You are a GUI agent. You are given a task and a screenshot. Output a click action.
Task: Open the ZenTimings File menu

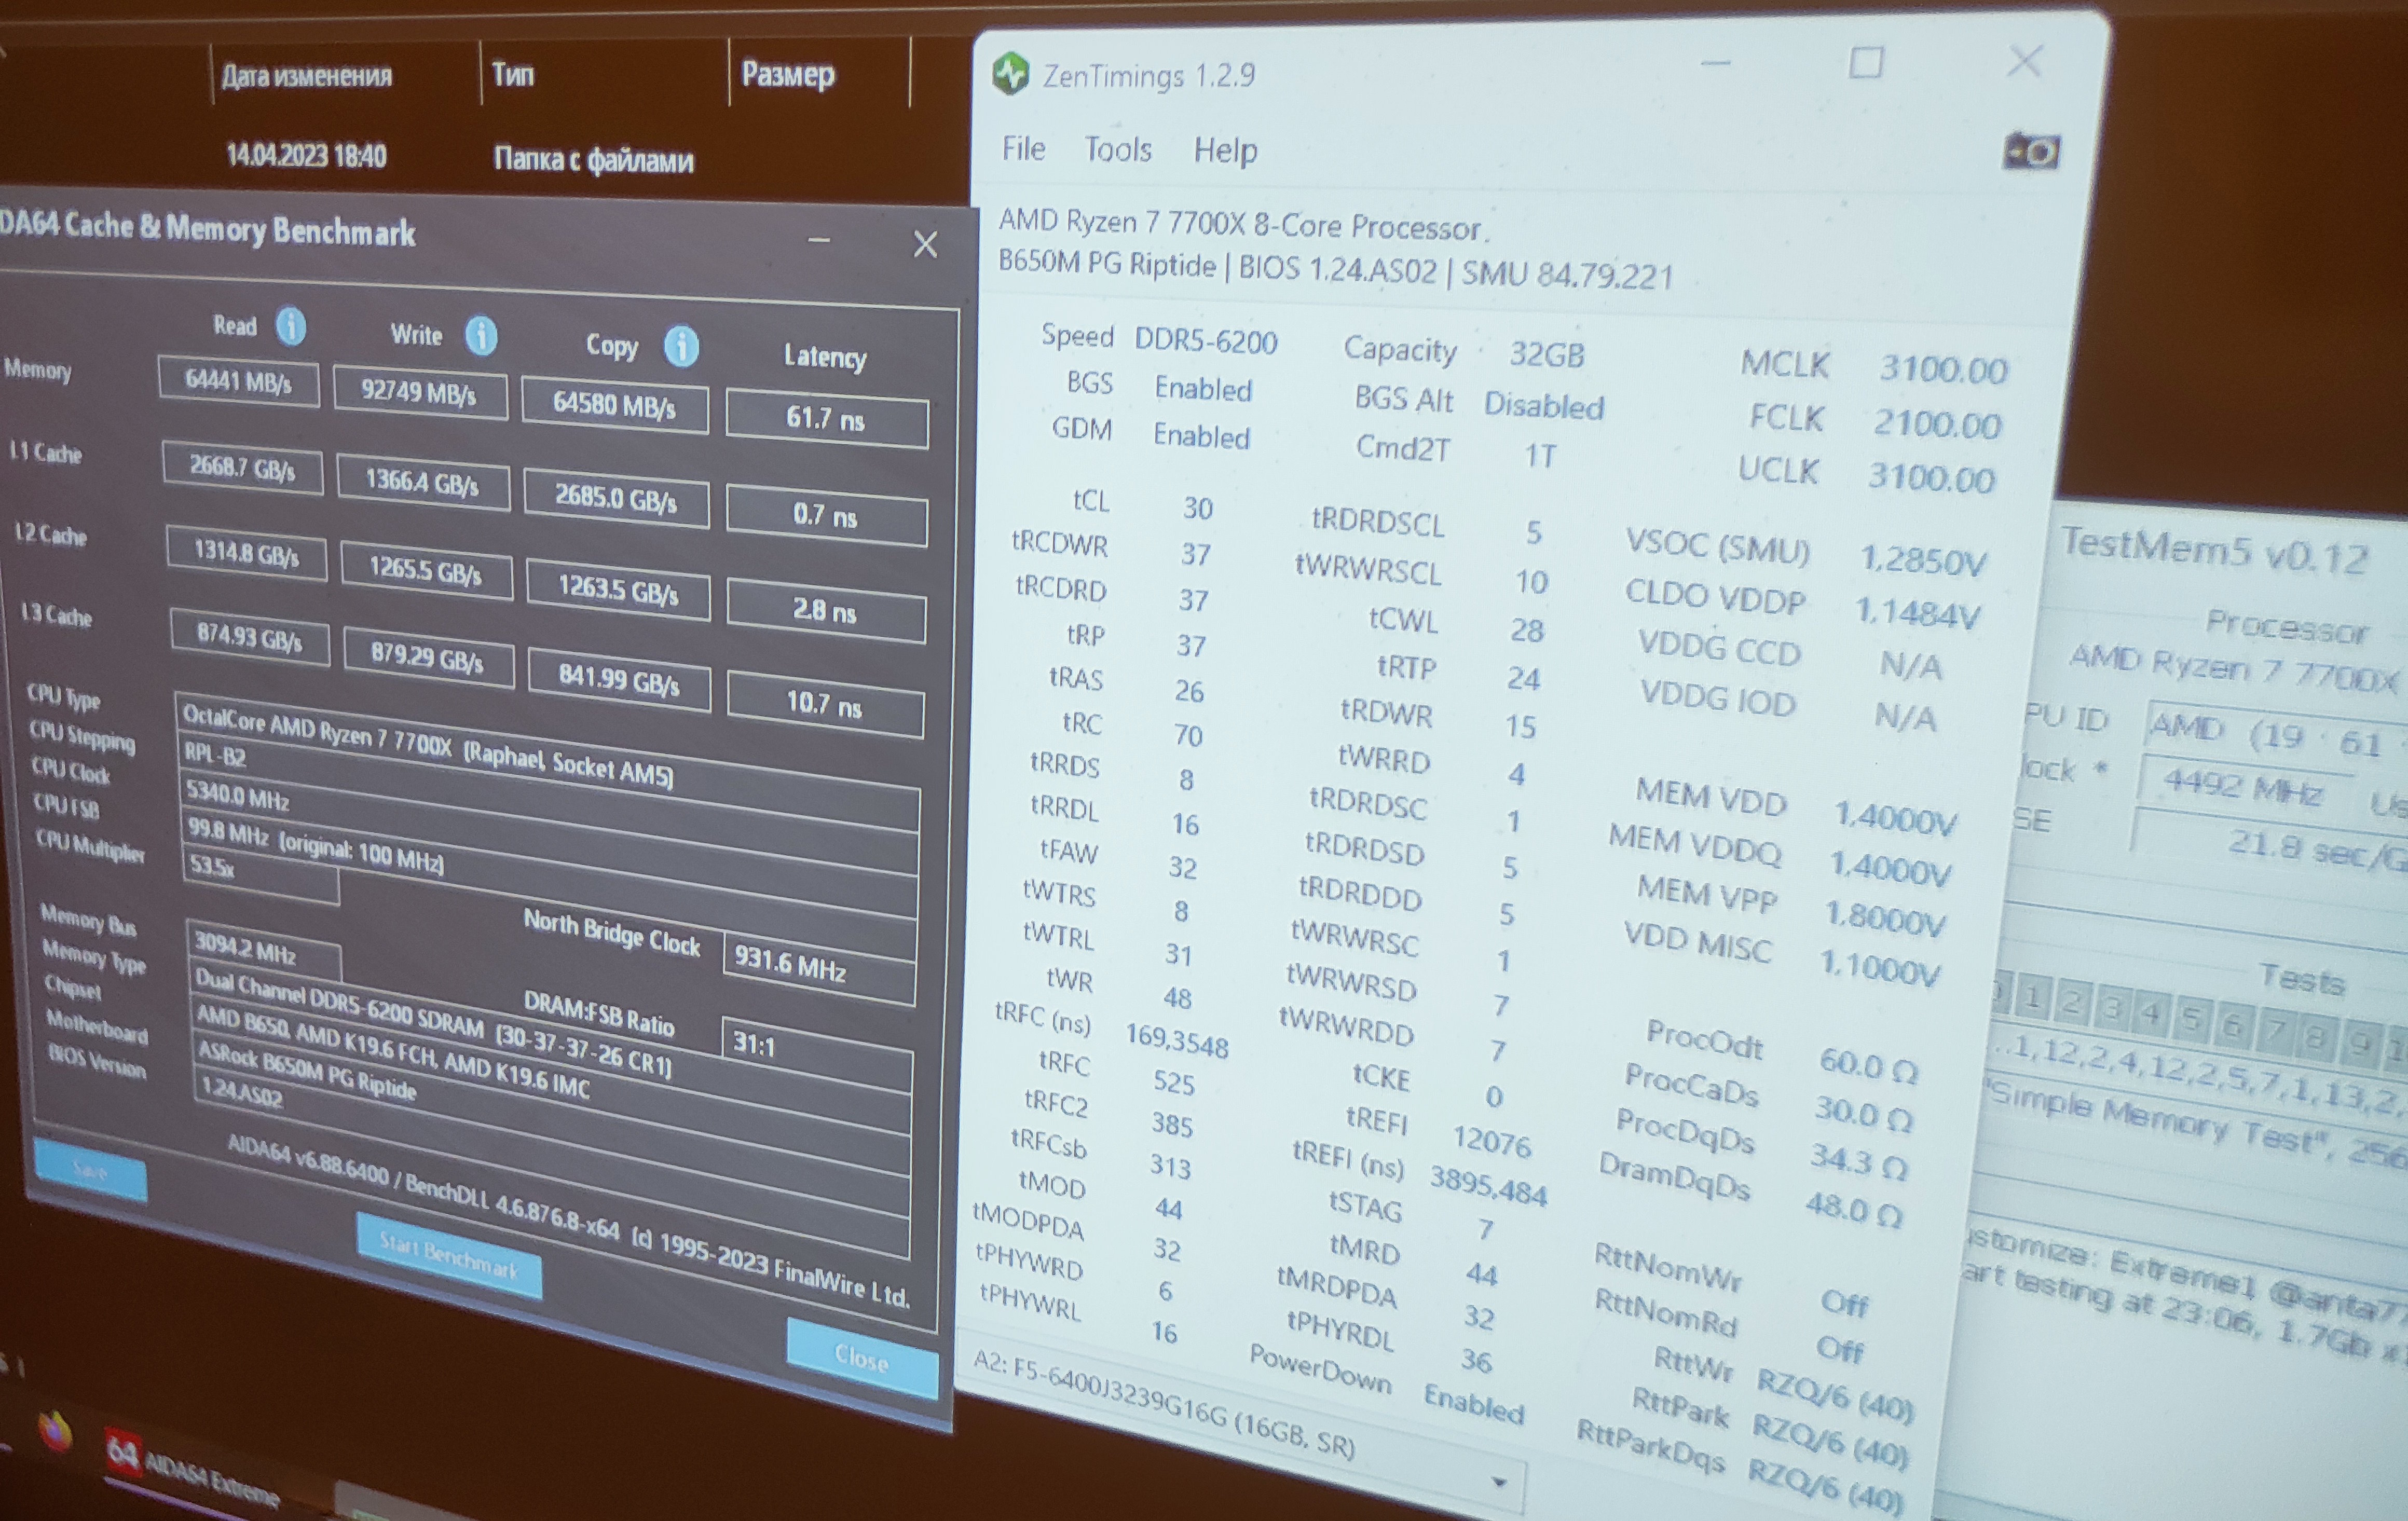[x=1023, y=149]
